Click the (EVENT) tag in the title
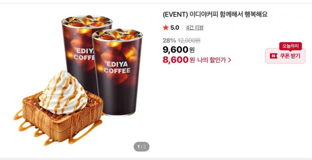312x160 pixels. pyautogui.click(x=175, y=15)
